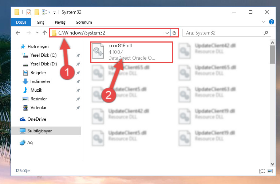
Task: Click the search magnifier icon
Action: point(266,33)
